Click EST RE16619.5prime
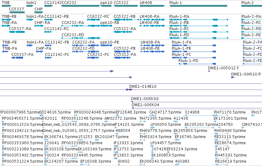 (x=221, y=165)
